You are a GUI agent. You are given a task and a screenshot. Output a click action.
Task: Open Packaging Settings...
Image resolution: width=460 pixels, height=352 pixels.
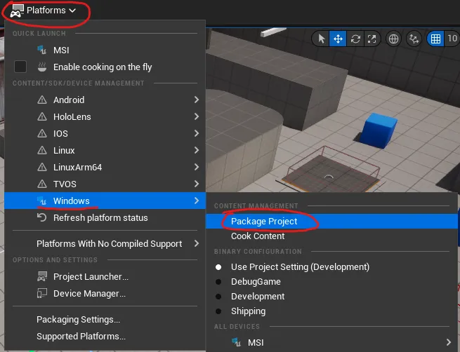click(x=105, y=320)
